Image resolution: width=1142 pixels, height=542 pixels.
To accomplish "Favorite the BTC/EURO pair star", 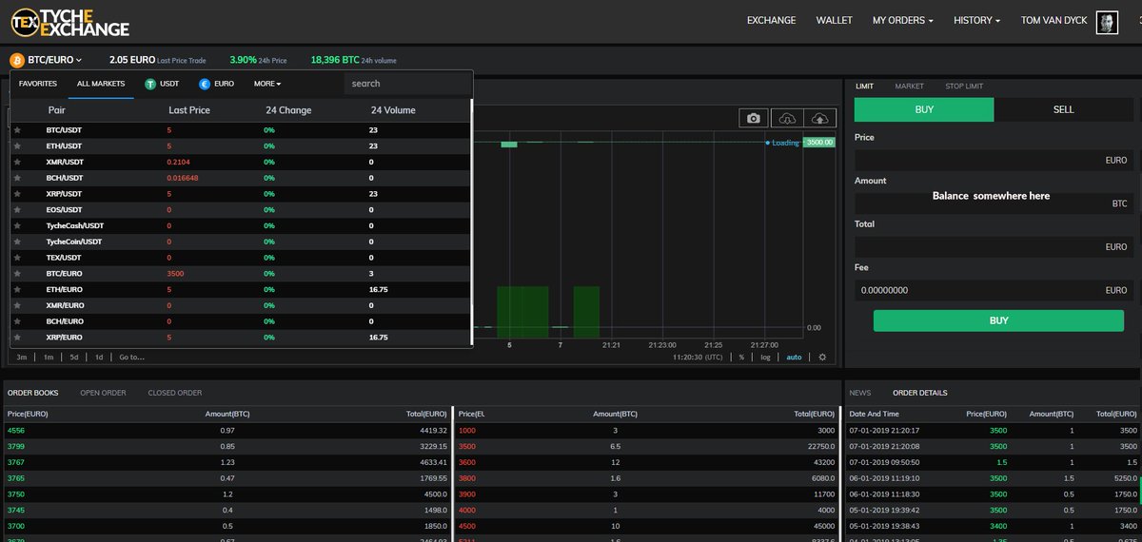I will (x=17, y=273).
